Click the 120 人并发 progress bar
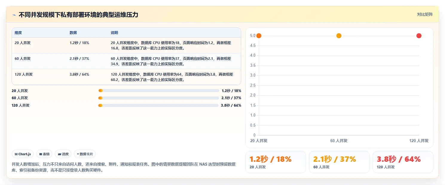 [158, 105]
